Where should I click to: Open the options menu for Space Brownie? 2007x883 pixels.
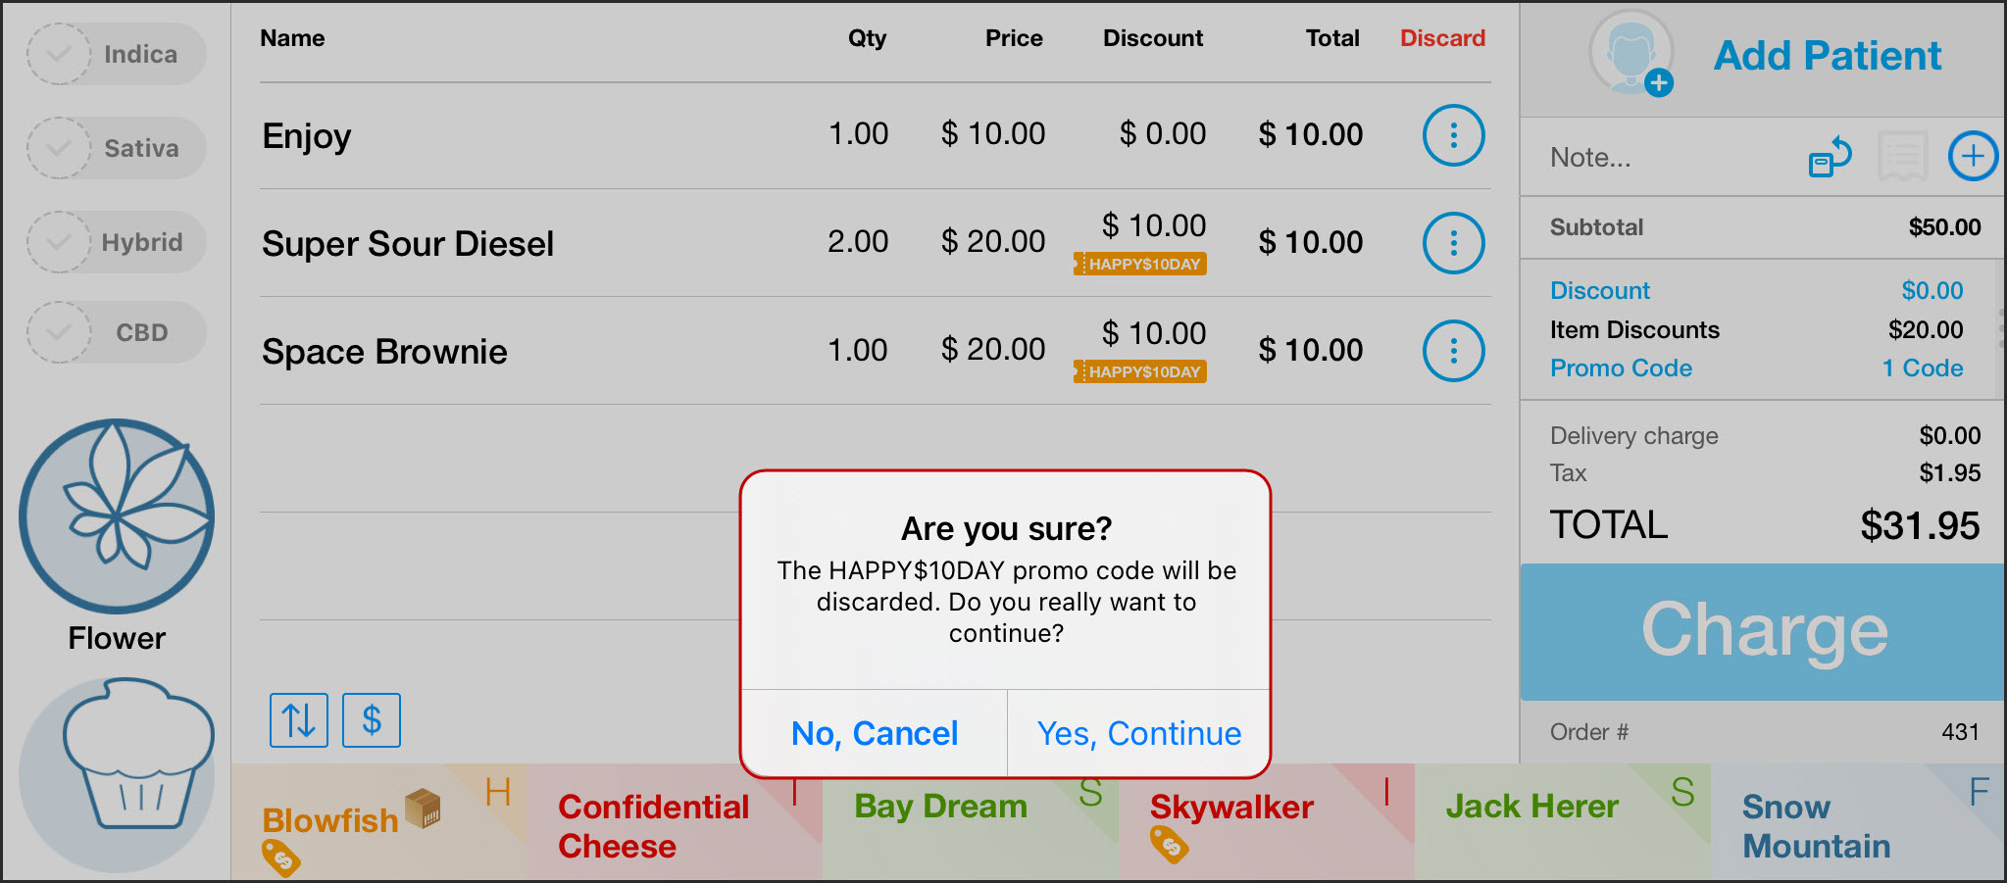(x=1453, y=351)
